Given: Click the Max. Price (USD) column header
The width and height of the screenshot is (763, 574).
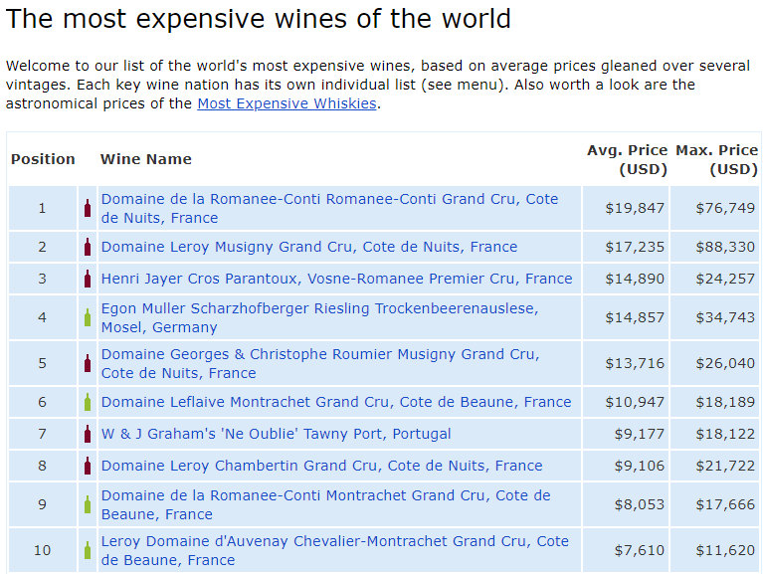Looking at the screenshot, I should tap(717, 159).
